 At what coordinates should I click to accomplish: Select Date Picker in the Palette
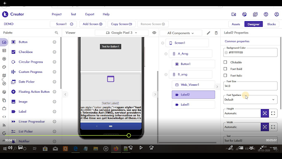click(x=26, y=82)
